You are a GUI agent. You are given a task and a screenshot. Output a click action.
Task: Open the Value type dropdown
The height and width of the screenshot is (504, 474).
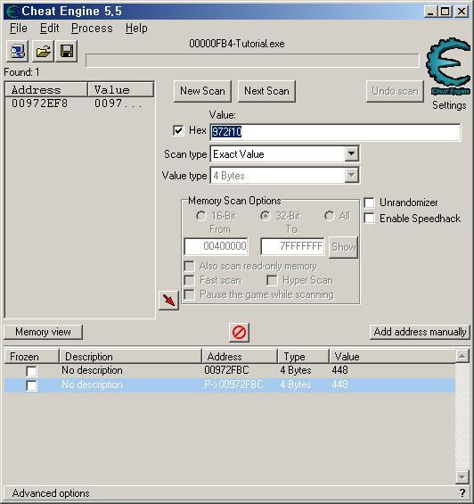point(352,176)
